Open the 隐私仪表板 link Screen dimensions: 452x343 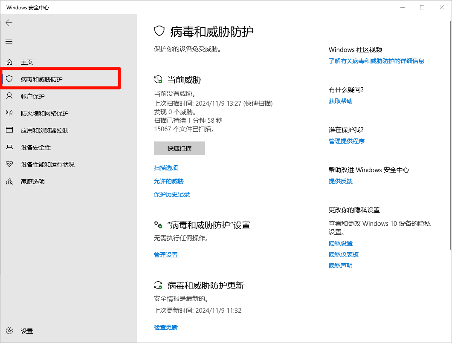pos(344,254)
